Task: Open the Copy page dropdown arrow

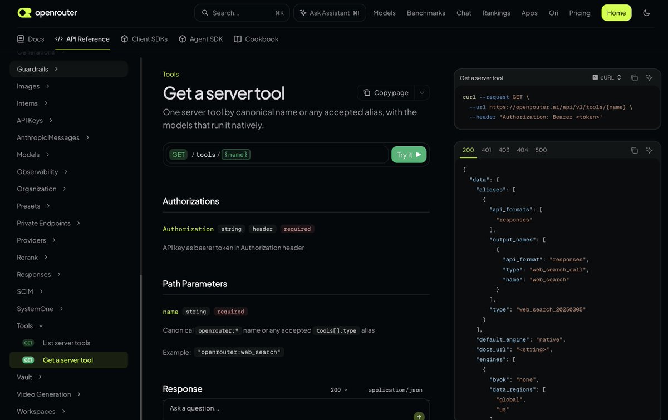Action: coord(421,93)
